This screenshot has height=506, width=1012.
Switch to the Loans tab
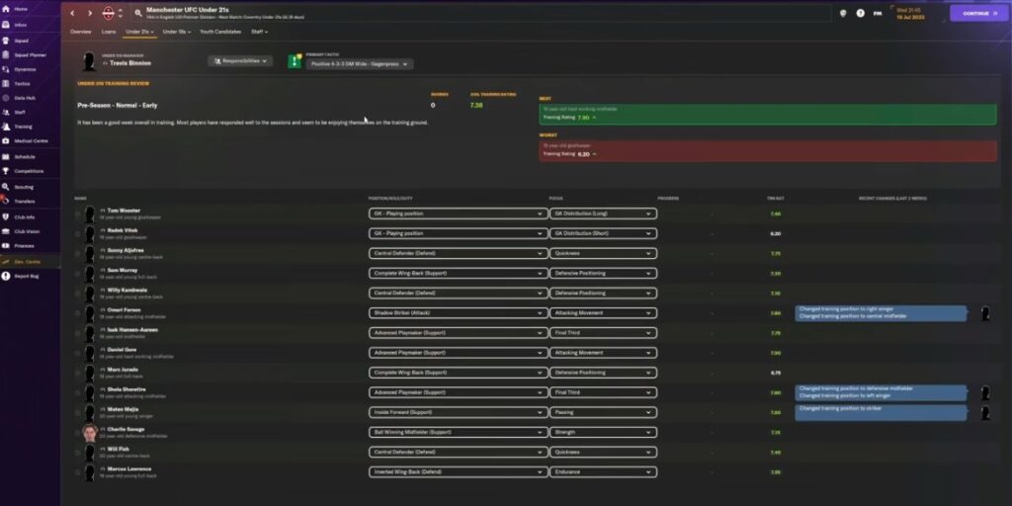(109, 32)
